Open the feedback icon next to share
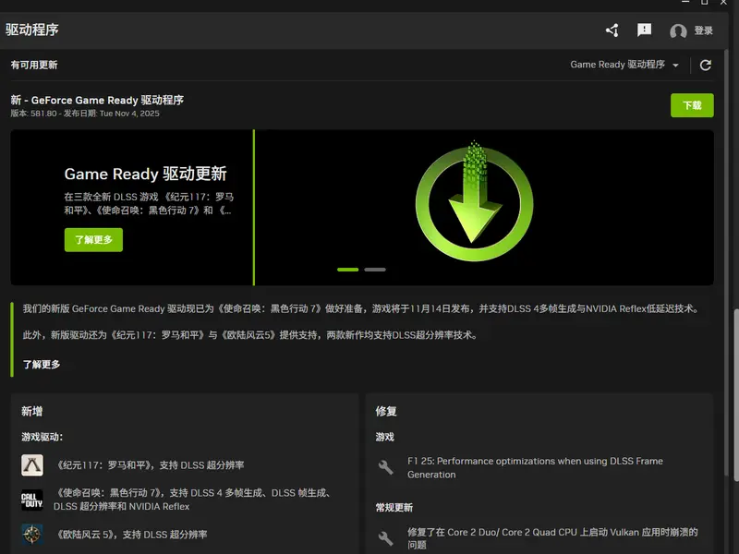Viewport: 739px width, 554px height. coord(646,30)
